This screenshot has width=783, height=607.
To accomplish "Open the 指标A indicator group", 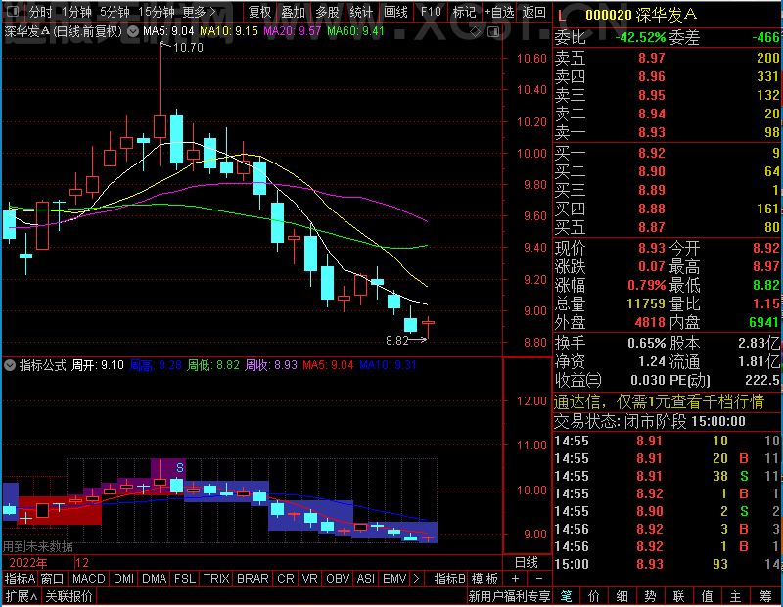I will click(20, 579).
